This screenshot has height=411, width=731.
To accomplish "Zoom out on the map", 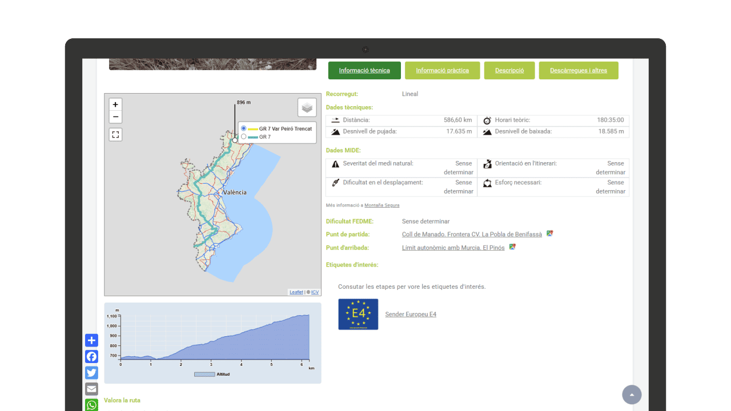I will click(x=115, y=117).
